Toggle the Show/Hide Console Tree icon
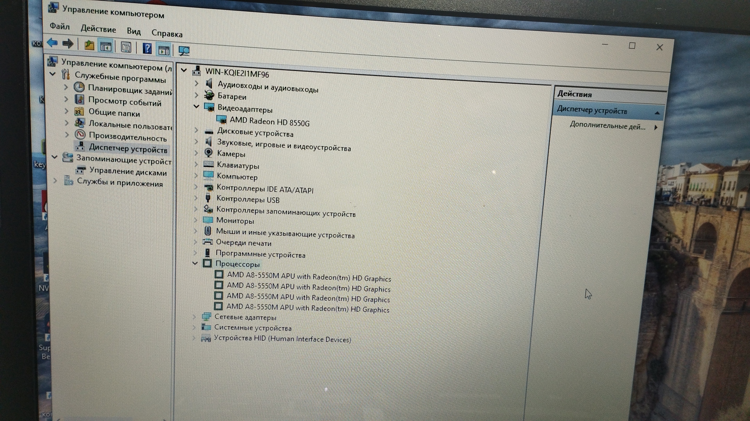The height and width of the screenshot is (421, 750). (x=106, y=46)
